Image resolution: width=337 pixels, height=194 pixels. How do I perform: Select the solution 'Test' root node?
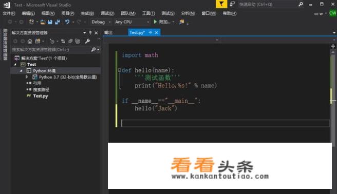(44, 58)
